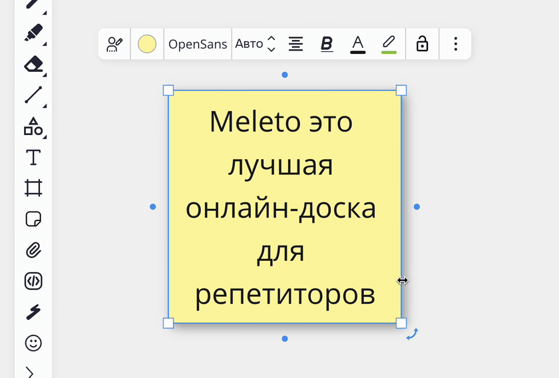Open the three-dot more options menu
Image resolution: width=559 pixels, height=378 pixels.
coord(456,44)
